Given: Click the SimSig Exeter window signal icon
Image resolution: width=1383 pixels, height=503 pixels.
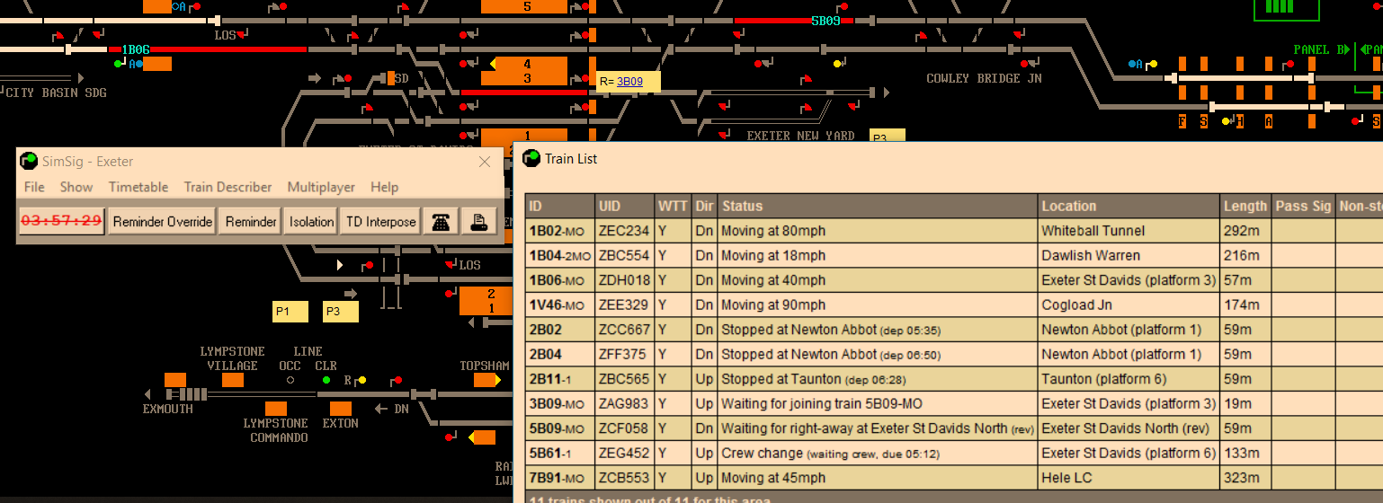Looking at the screenshot, I should click(30, 162).
